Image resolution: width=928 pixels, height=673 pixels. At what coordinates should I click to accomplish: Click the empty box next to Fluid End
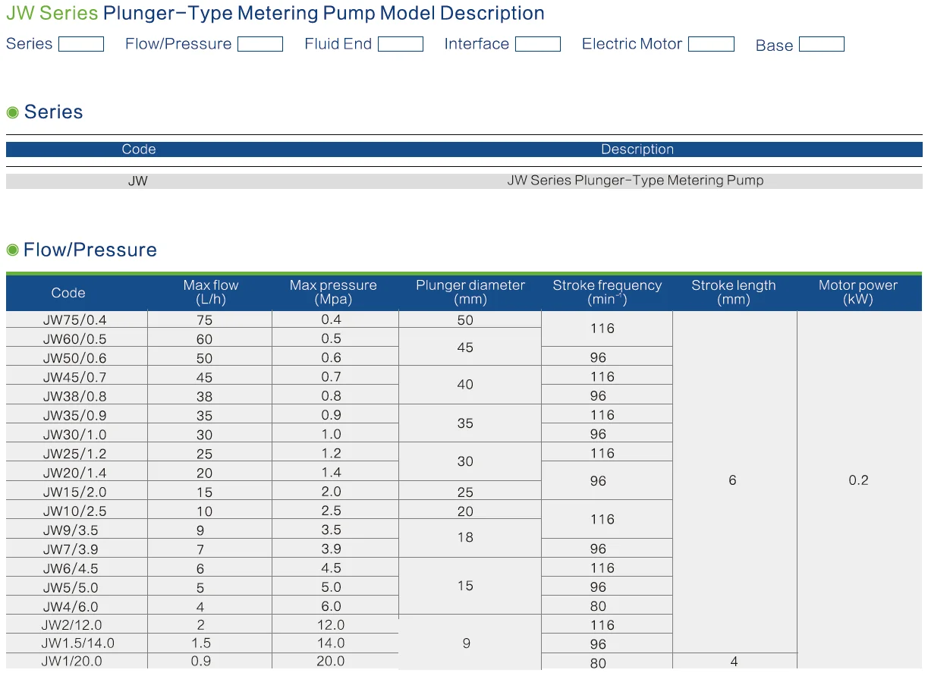click(400, 44)
